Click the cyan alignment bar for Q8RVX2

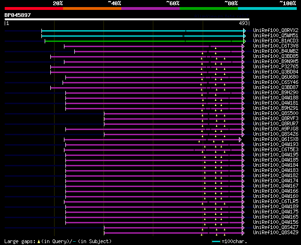point(143,31)
